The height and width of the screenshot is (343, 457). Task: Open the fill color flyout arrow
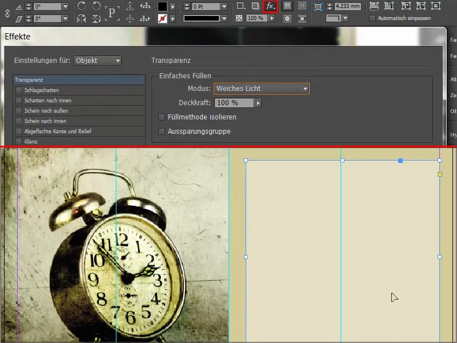coord(173,6)
